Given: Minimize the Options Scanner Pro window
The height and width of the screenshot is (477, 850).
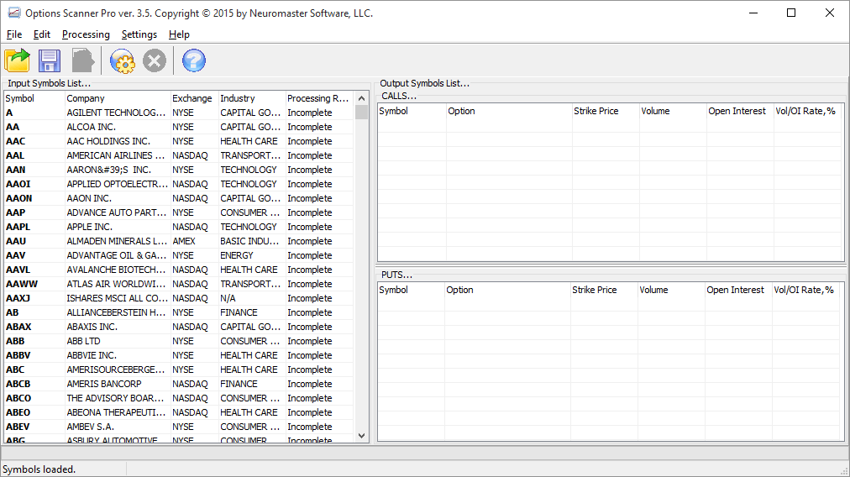Looking at the screenshot, I should coord(753,13).
